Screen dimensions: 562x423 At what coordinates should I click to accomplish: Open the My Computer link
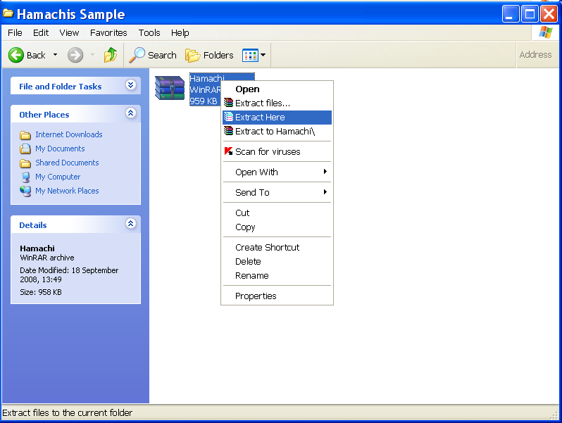point(58,177)
